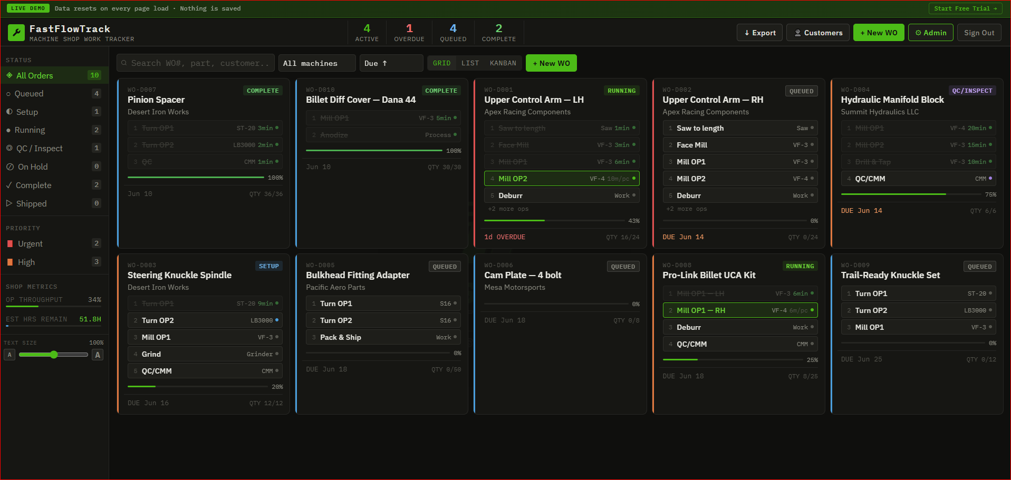Screen dimensions: 1011x480
Task: Click the Queued circle status icon
Action: tap(8, 94)
